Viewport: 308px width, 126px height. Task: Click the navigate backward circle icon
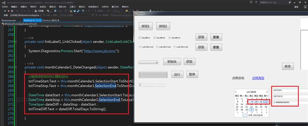click(55, 11)
